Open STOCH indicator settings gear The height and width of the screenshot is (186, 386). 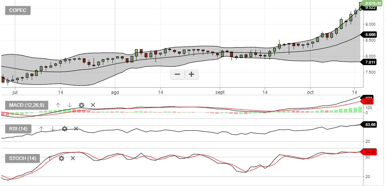coord(61,158)
